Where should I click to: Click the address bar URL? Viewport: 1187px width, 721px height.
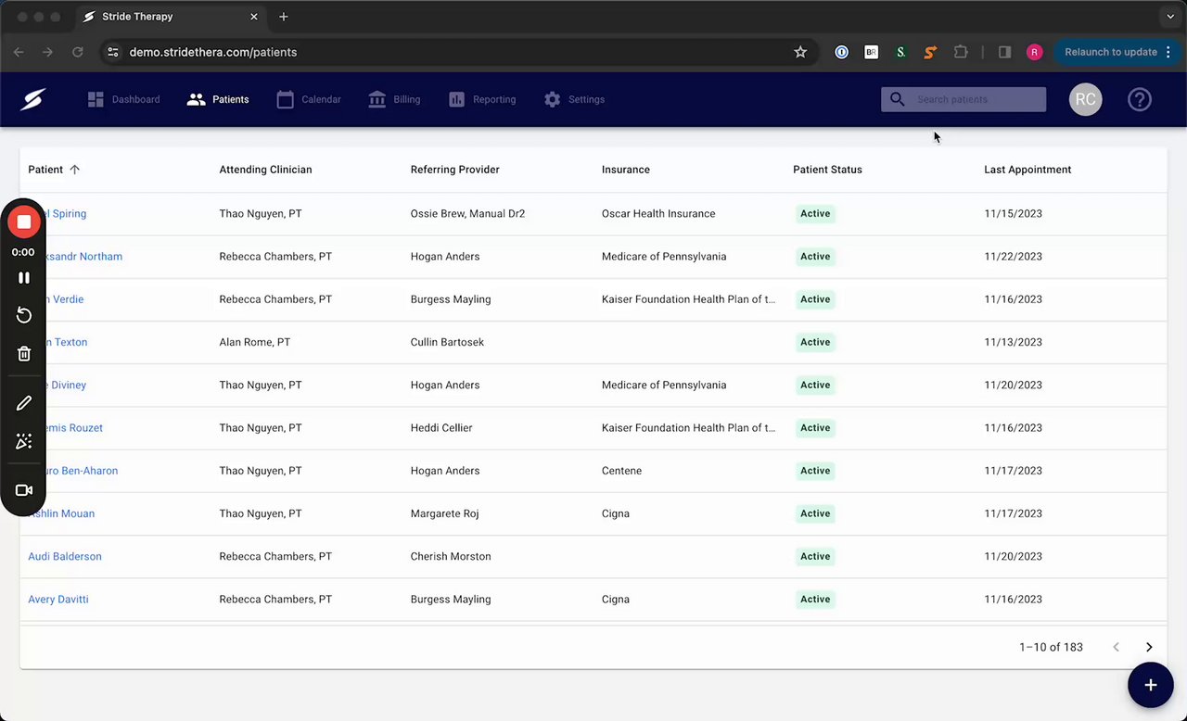coord(213,52)
